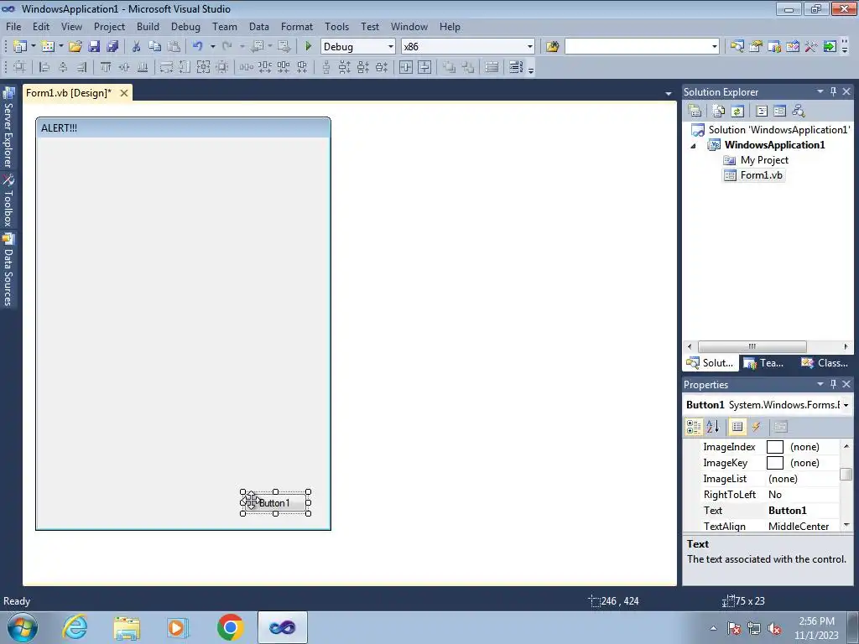Click the Find in Files icon
859x644 pixels.
click(552, 47)
